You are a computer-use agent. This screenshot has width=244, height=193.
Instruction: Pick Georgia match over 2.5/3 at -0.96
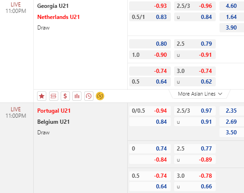[195, 6]
